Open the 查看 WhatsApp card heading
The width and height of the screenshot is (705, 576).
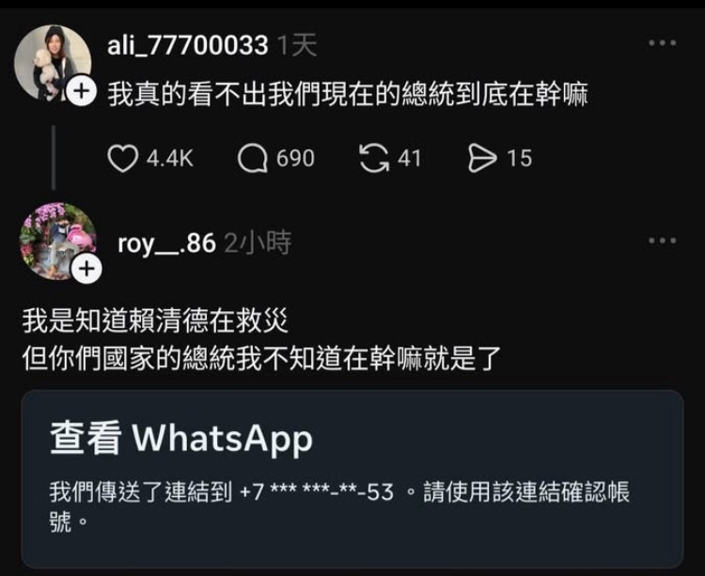pos(181,438)
